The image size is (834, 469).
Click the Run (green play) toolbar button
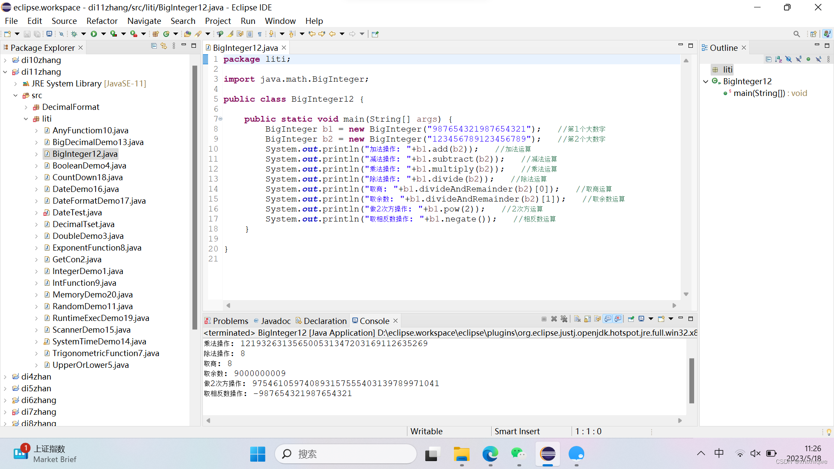[x=94, y=34]
